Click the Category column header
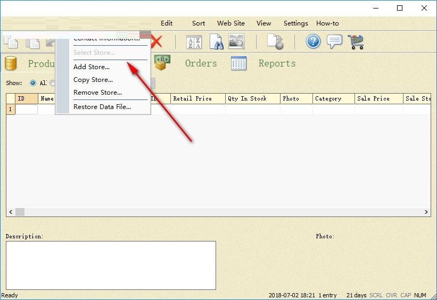 [x=334, y=98]
